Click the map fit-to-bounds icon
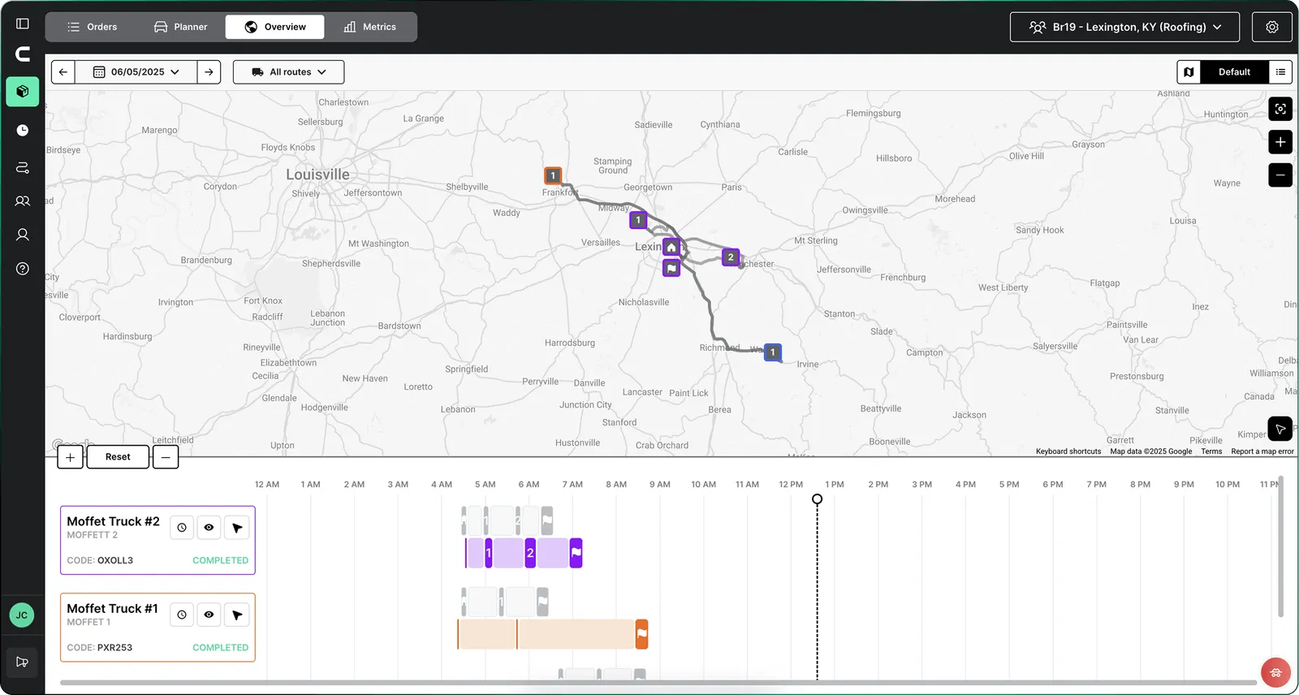1299x695 pixels. [x=1280, y=109]
